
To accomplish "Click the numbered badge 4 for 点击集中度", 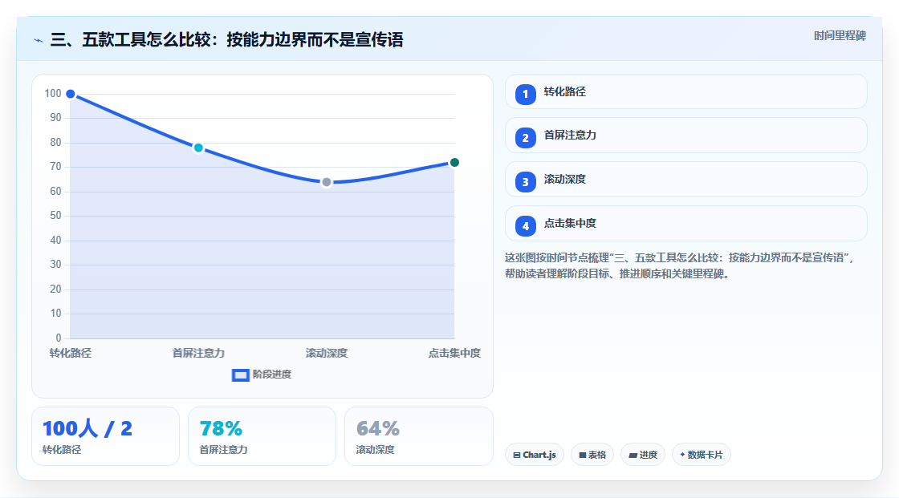I will [525, 226].
